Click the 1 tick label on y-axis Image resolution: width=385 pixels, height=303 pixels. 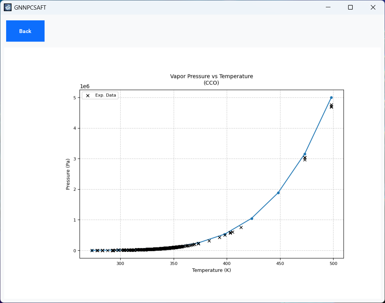coord(75,220)
